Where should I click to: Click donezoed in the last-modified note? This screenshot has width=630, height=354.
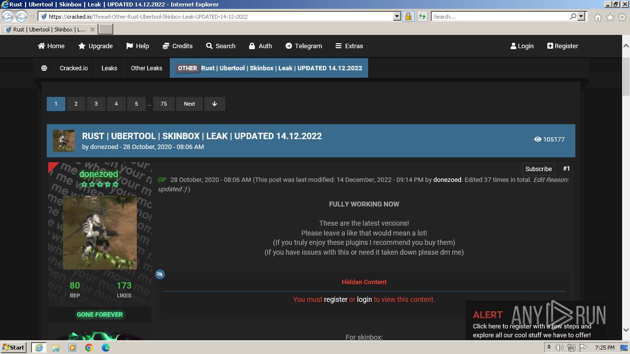click(447, 179)
